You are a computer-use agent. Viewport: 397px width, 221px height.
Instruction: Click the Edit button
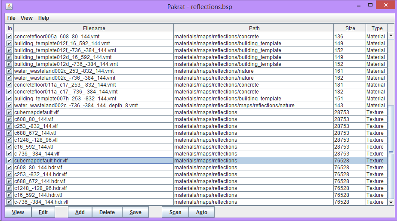(x=43, y=212)
